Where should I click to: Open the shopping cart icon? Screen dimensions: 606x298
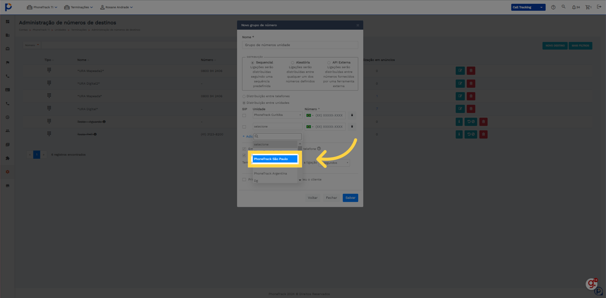(588, 7)
